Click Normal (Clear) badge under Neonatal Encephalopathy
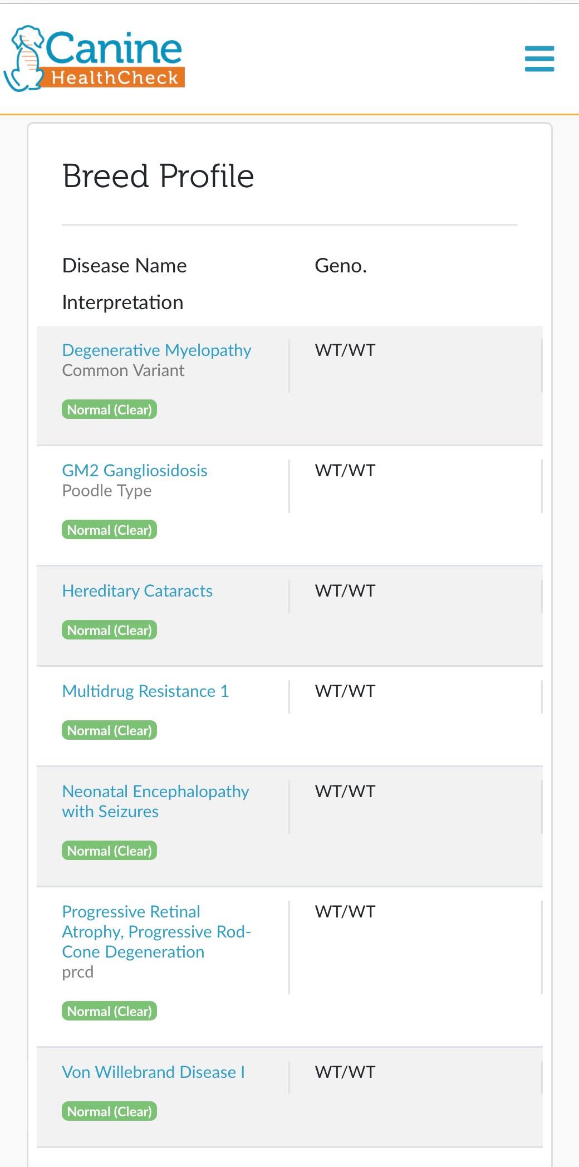Image resolution: width=579 pixels, height=1167 pixels. [x=109, y=851]
